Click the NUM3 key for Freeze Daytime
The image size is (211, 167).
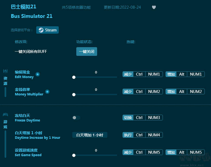click(154, 118)
